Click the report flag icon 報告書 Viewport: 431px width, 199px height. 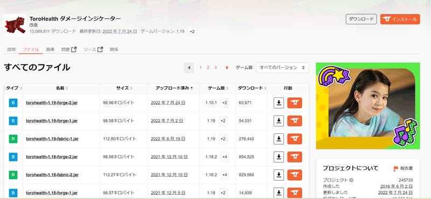click(x=396, y=168)
